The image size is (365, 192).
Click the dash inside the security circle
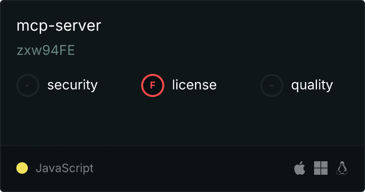tap(27, 85)
